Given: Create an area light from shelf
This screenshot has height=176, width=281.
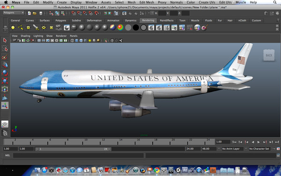Looking at the screenshot, I should [44, 28].
